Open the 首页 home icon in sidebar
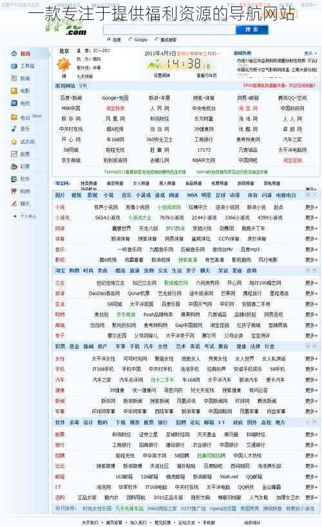 (x=14, y=53)
